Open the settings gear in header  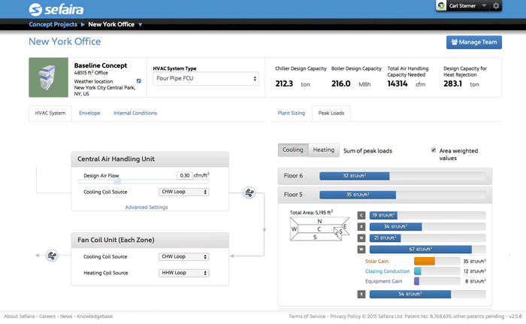click(496, 6)
